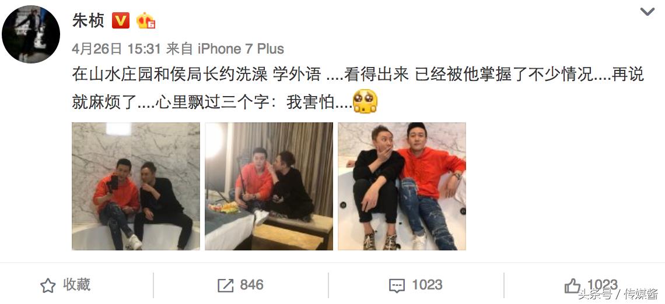Click the star favorite icon
This screenshot has width=665, height=304.
point(48,286)
